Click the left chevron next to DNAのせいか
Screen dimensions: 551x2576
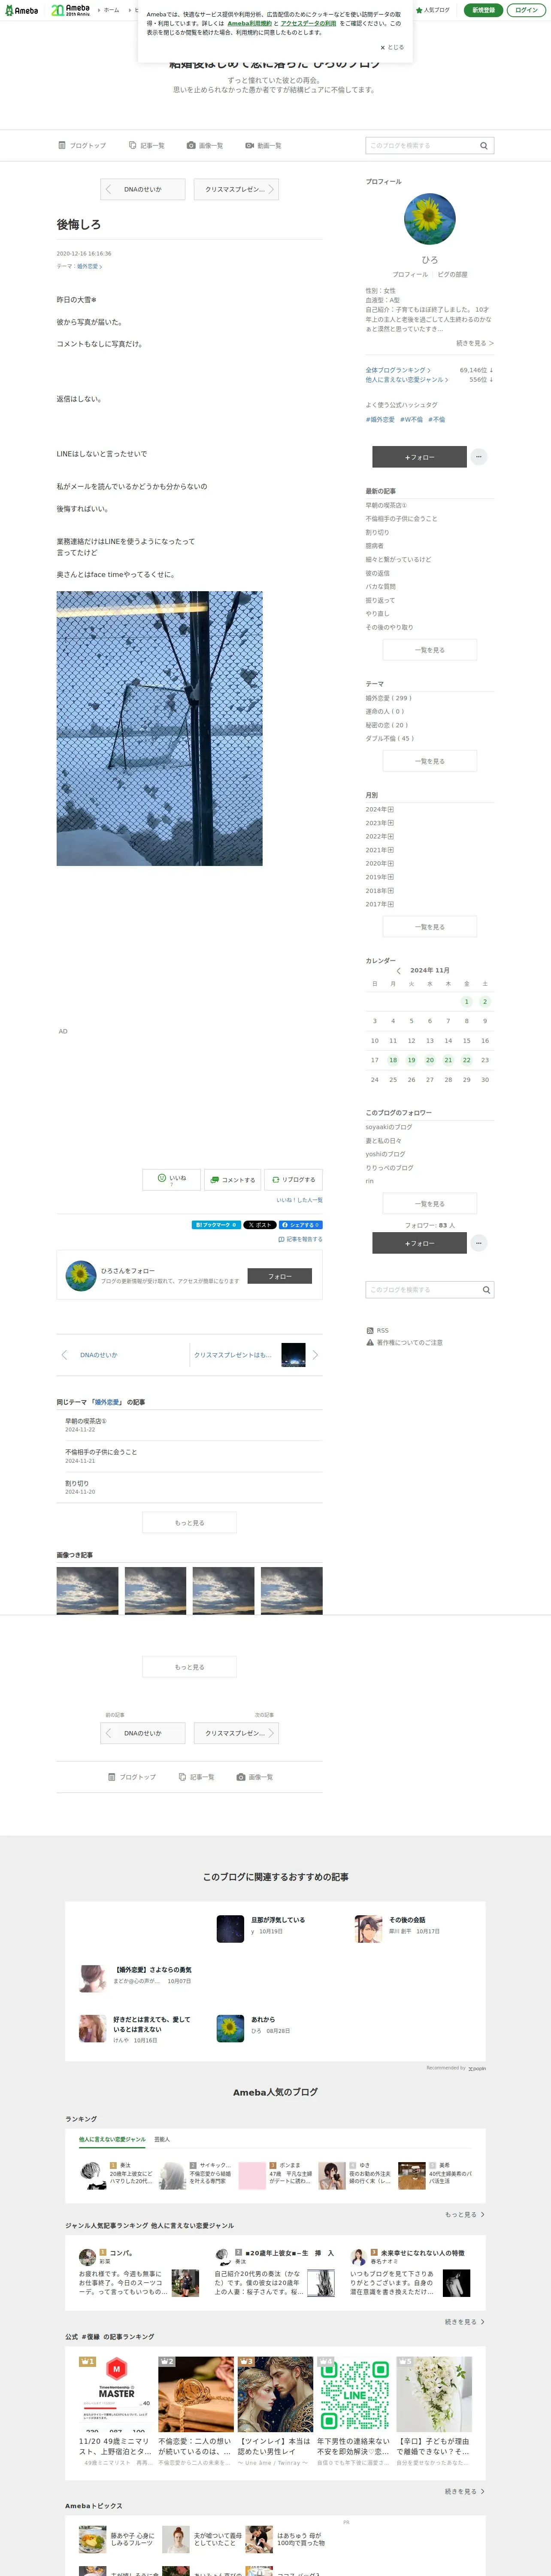pyautogui.click(x=64, y=1355)
